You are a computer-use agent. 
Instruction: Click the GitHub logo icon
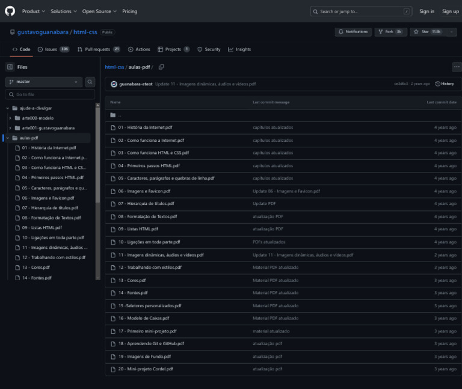point(10,11)
